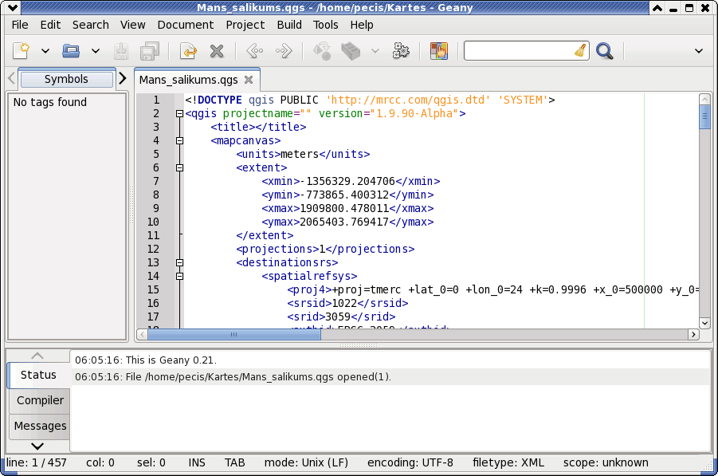718x476 pixels.
Task: Open the View menu
Action: pyautogui.click(x=133, y=25)
